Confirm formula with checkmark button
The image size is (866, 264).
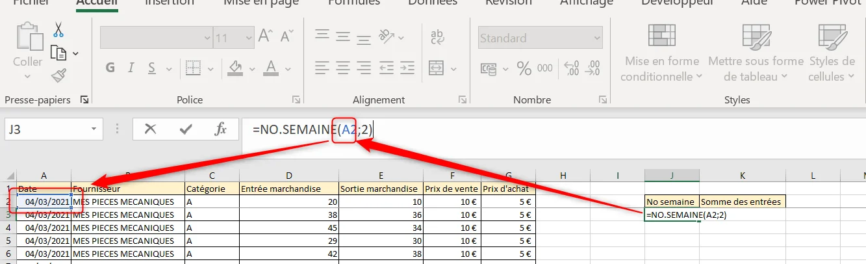pos(186,129)
